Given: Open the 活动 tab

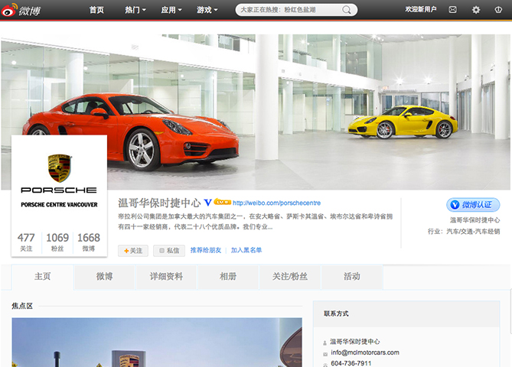Looking at the screenshot, I should pos(352,277).
